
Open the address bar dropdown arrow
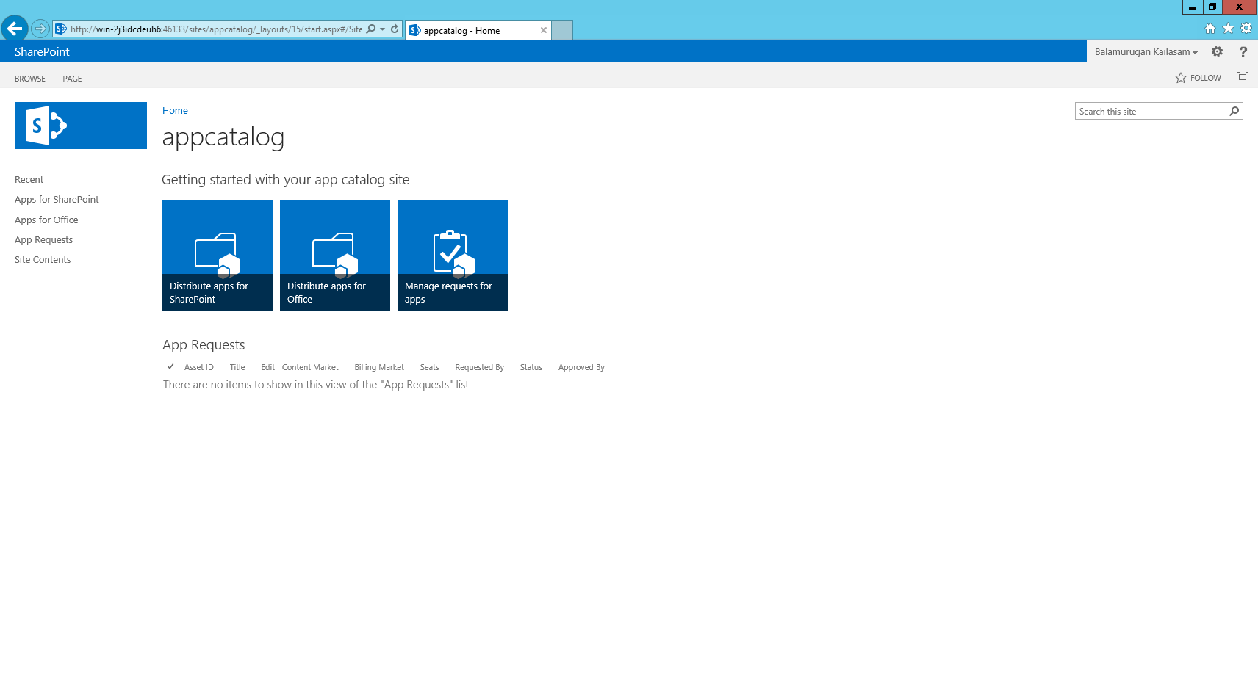pos(382,29)
